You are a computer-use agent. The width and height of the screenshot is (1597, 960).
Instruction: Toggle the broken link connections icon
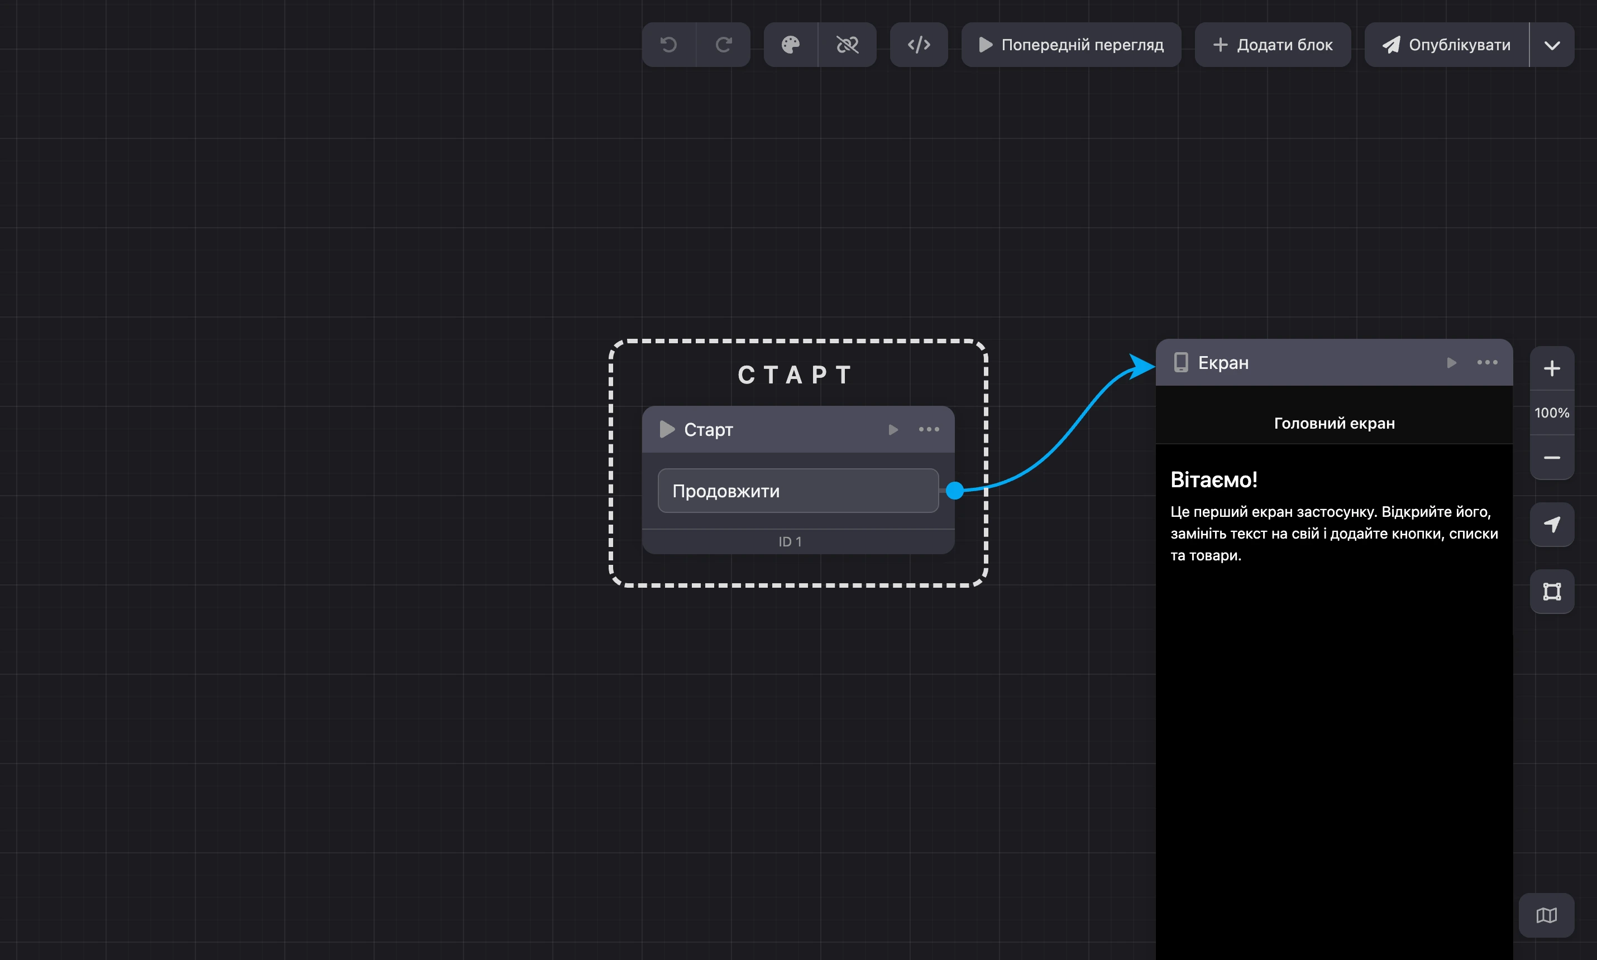click(x=848, y=45)
